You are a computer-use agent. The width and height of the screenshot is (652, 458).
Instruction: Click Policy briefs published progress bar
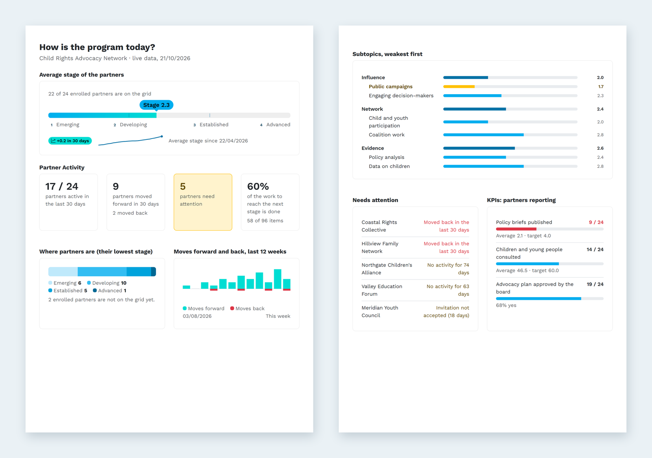pyautogui.click(x=550, y=229)
